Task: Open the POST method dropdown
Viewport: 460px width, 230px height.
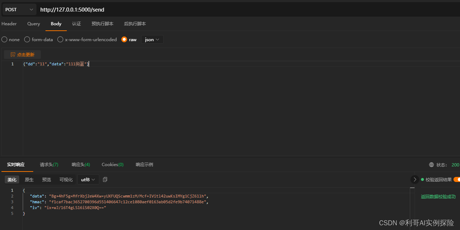Action: click(x=19, y=10)
